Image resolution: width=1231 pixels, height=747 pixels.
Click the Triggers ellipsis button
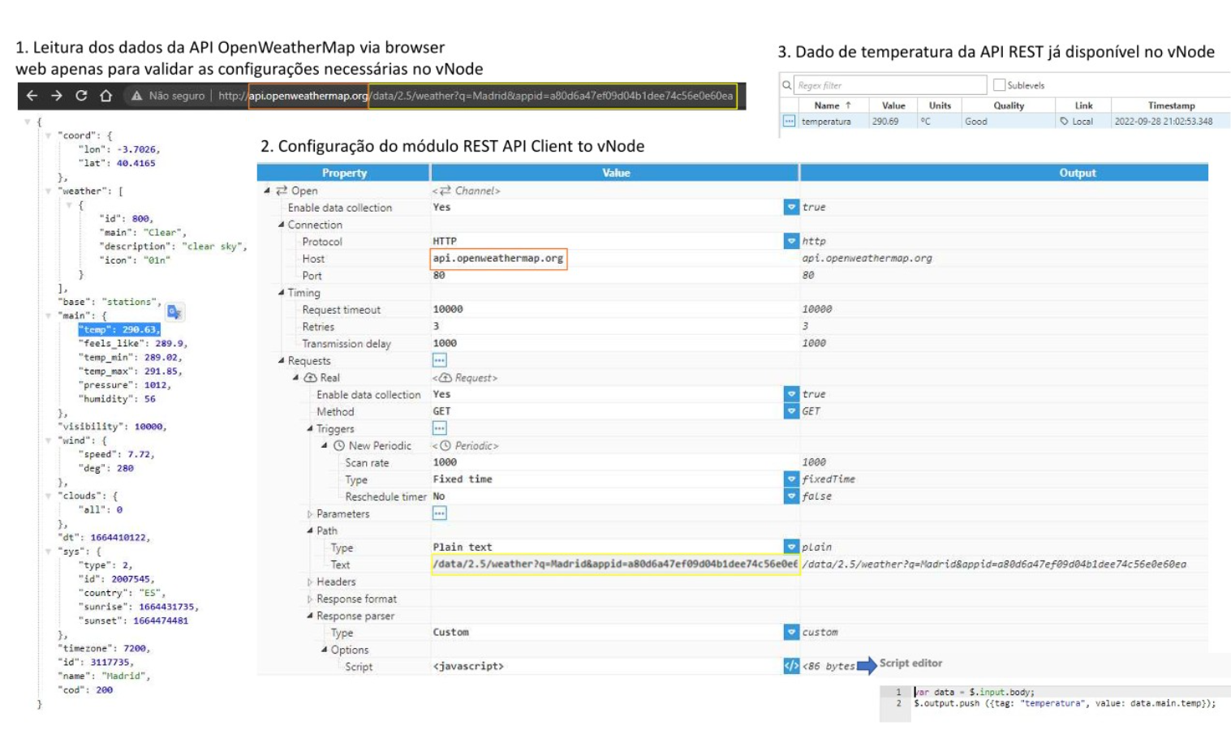[x=439, y=429]
